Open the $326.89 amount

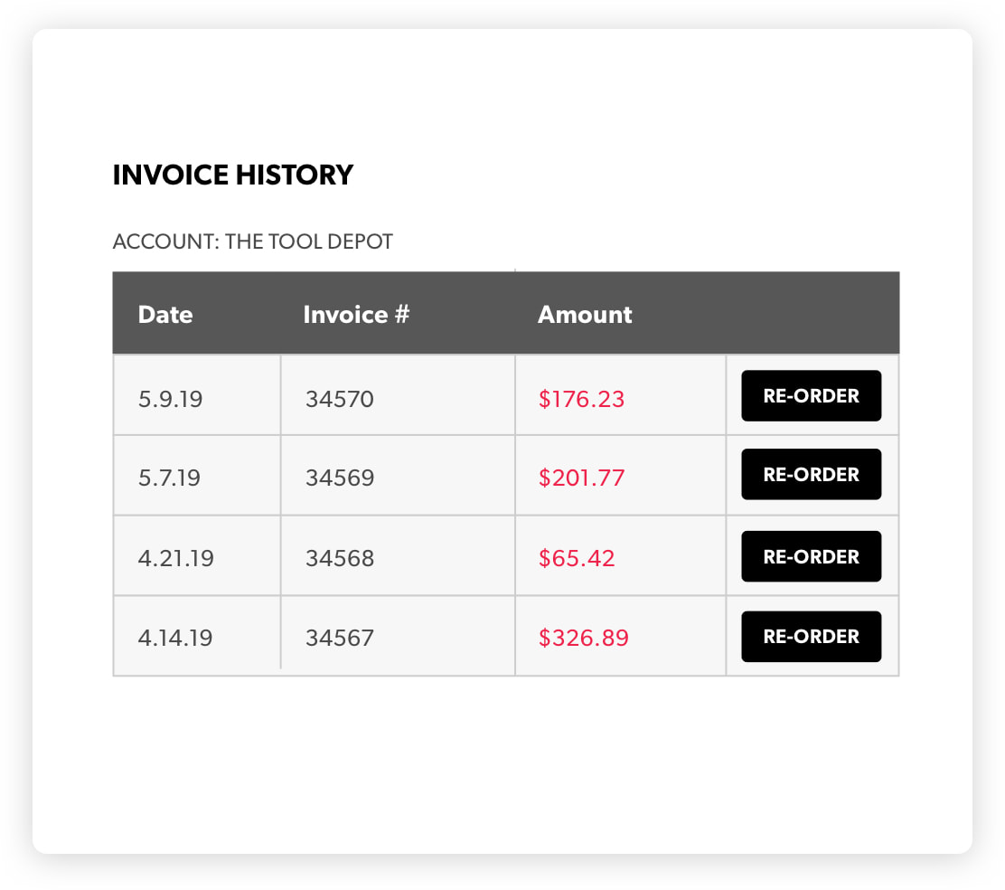583,638
